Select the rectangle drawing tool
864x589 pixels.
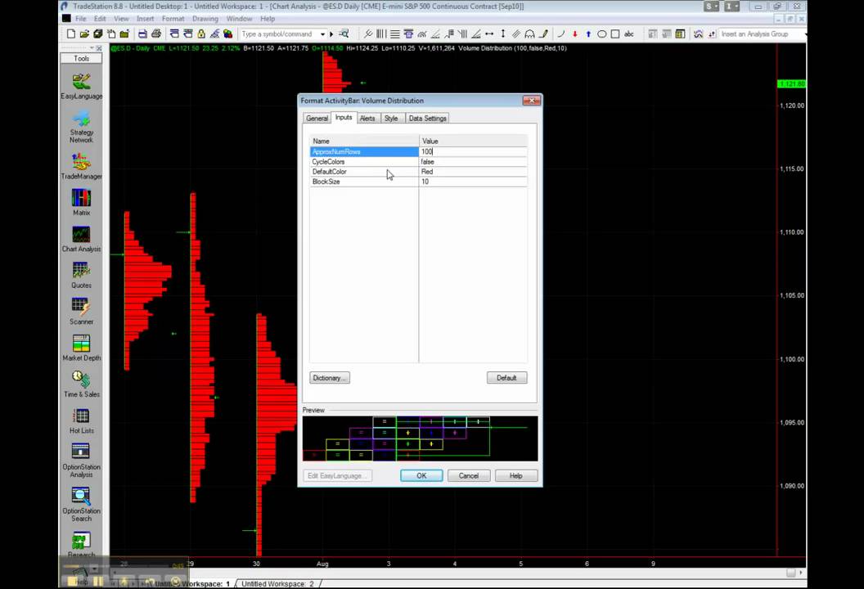(615, 34)
